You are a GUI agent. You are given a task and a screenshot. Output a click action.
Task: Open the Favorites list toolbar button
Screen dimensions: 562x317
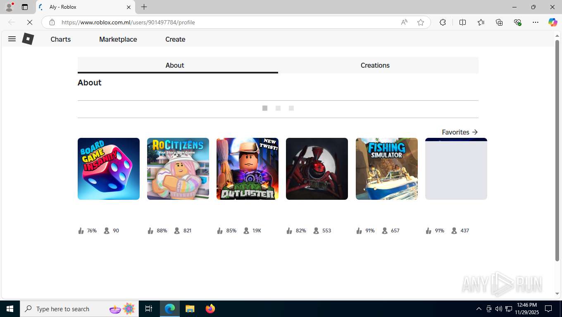[x=481, y=22]
